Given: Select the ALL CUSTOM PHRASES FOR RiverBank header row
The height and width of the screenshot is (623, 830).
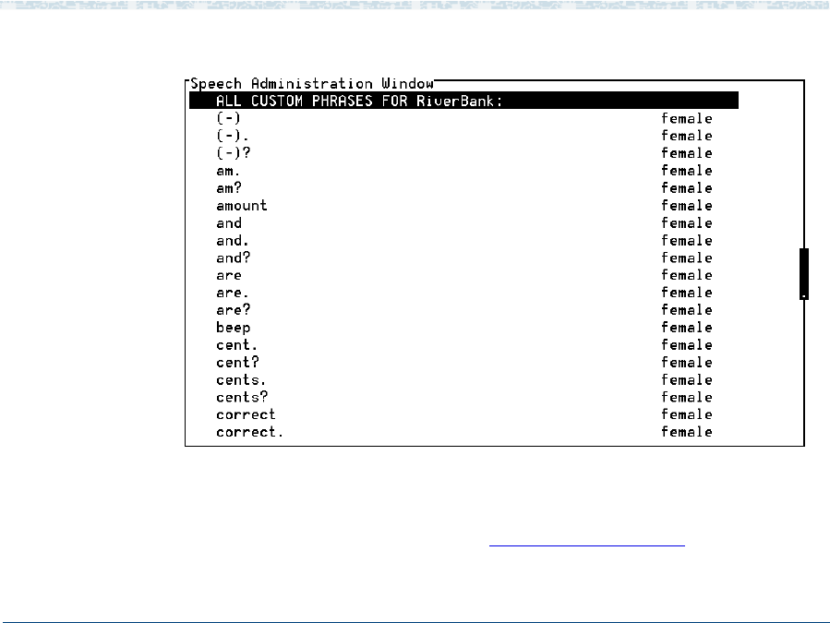Looking at the screenshot, I should pos(463,101).
